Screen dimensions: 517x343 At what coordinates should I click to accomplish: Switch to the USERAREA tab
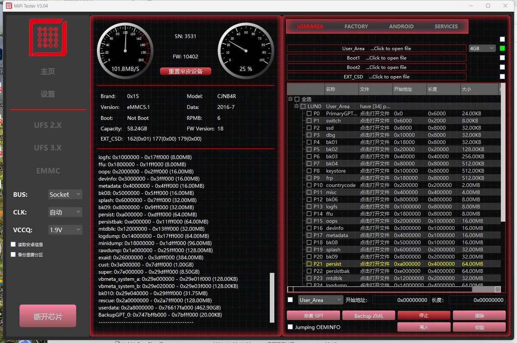click(x=310, y=26)
